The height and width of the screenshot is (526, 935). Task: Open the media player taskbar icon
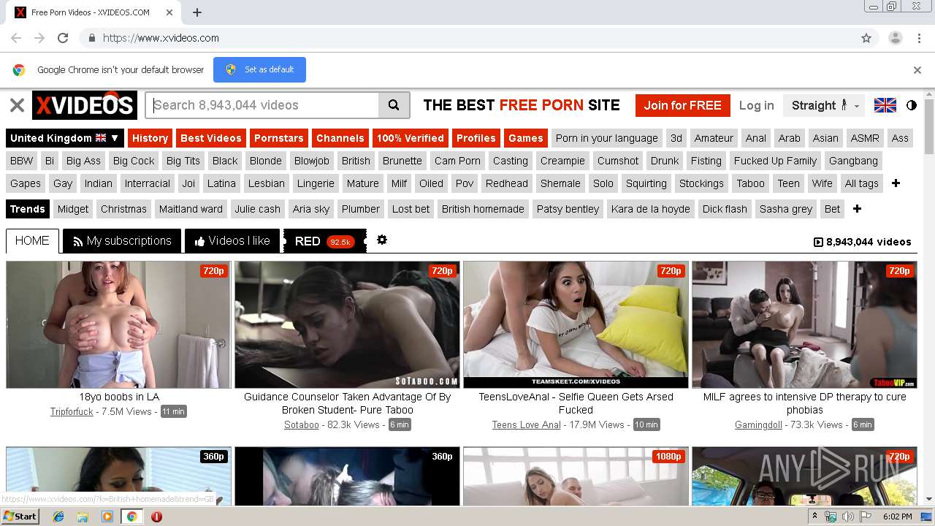click(x=107, y=517)
